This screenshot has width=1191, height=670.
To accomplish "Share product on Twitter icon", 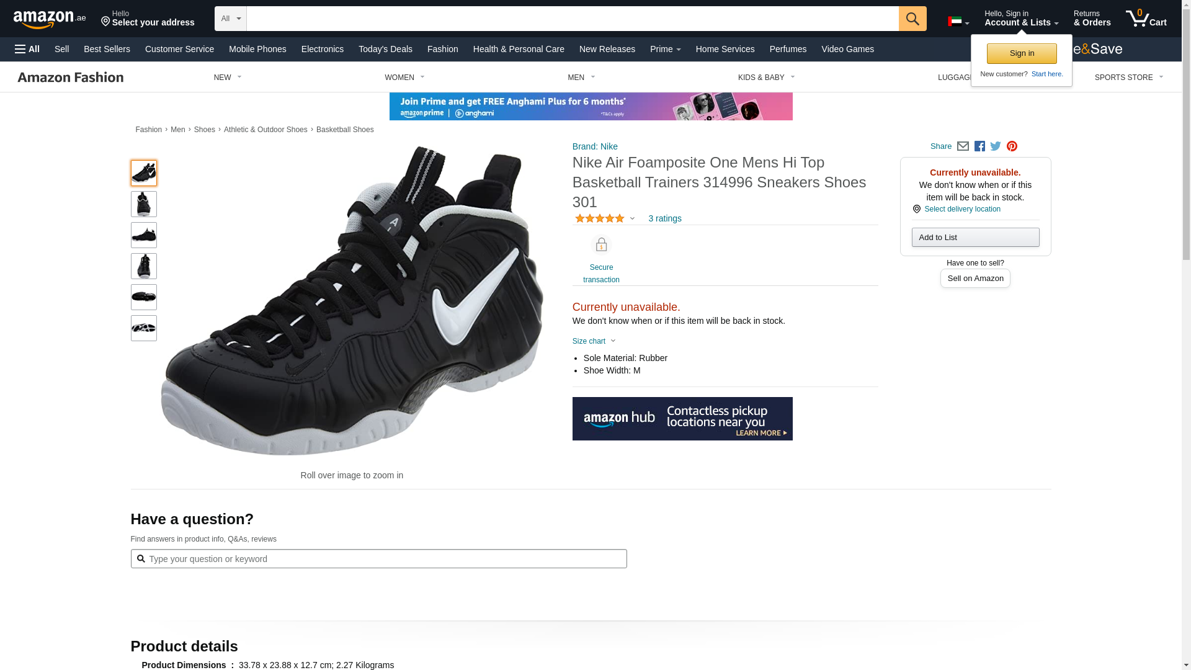I will coord(996,146).
